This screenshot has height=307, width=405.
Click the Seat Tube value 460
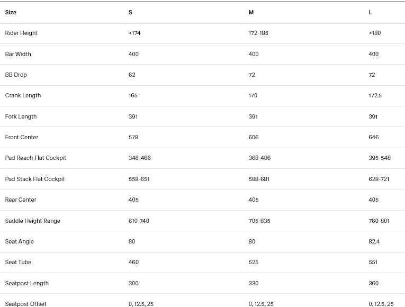[133, 262]
